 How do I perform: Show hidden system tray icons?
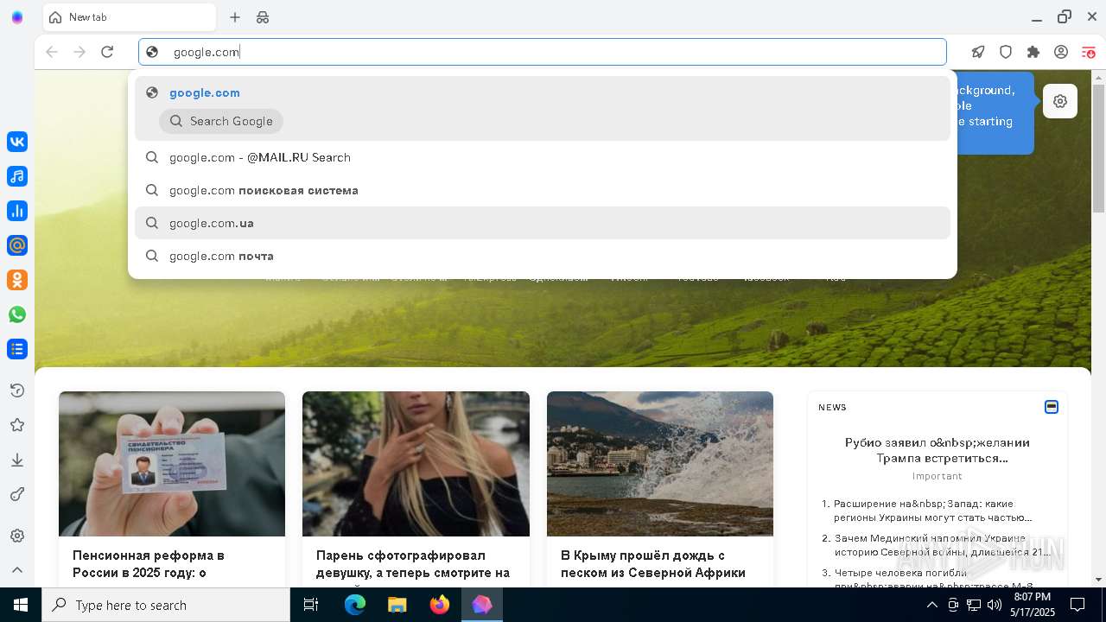tap(932, 605)
